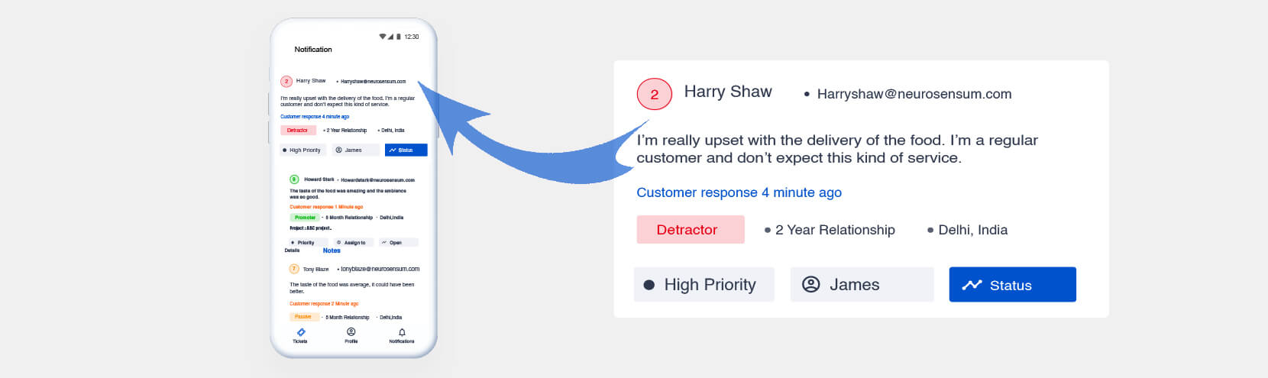1268x378 pixels.
Task: Switch to Notes tab in Howard Stark ticket
Action: pos(332,250)
